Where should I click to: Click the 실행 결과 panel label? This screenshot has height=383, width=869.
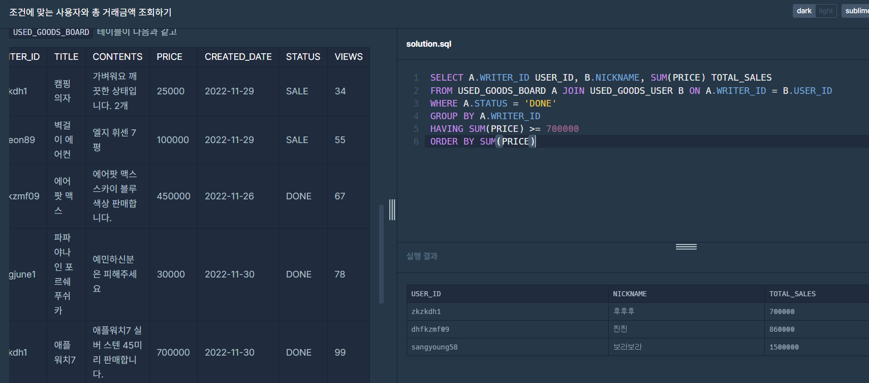tap(422, 256)
